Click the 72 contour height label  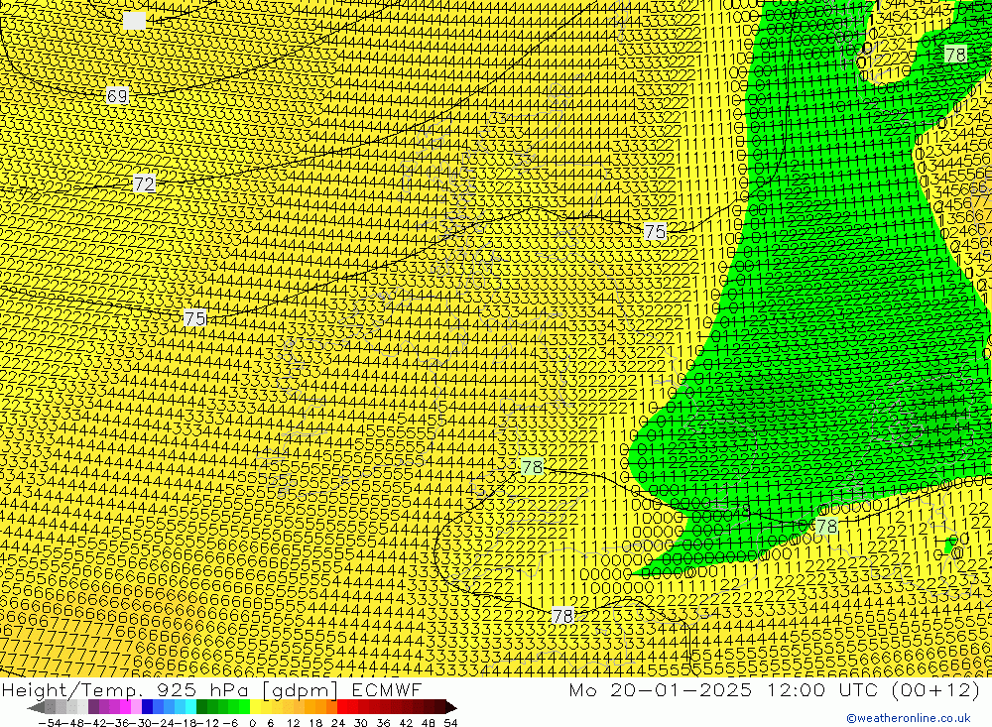coord(144,183)
